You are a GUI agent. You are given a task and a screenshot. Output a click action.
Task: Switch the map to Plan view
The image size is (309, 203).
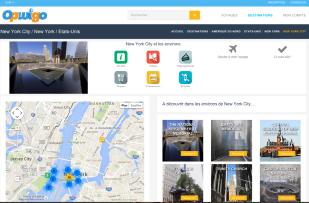pyautogui.click(x=124, y=106)
